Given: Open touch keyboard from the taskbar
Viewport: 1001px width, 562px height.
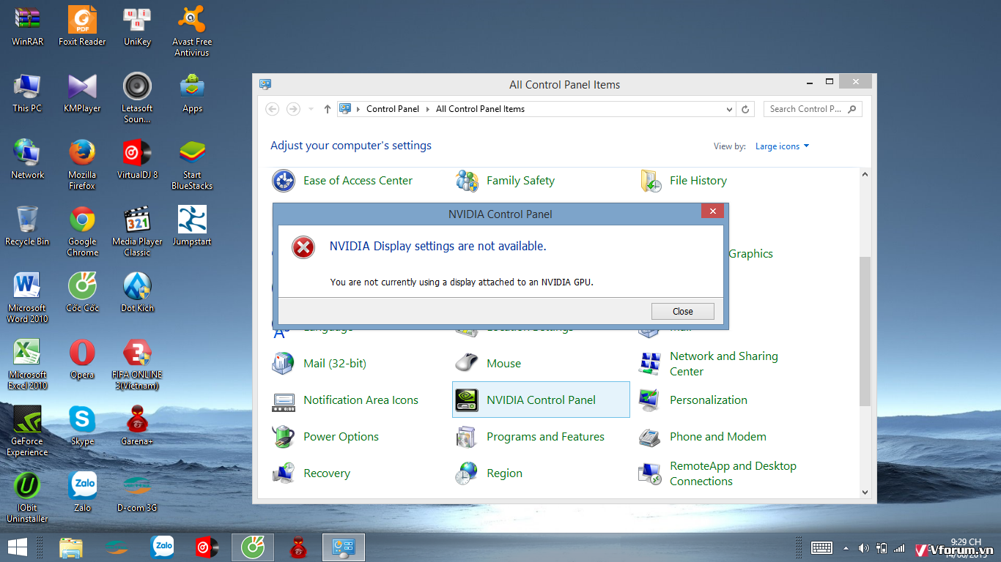Looking at the screenshot, I should click(821, 547).
